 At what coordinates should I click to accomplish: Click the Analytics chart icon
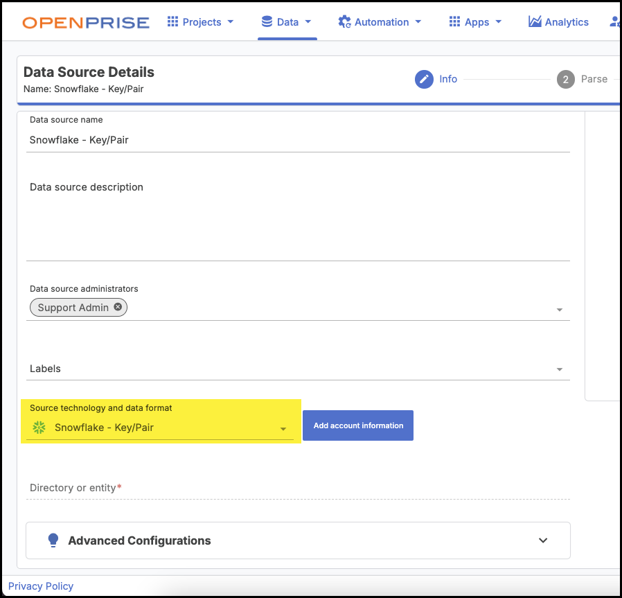[535, 21]
